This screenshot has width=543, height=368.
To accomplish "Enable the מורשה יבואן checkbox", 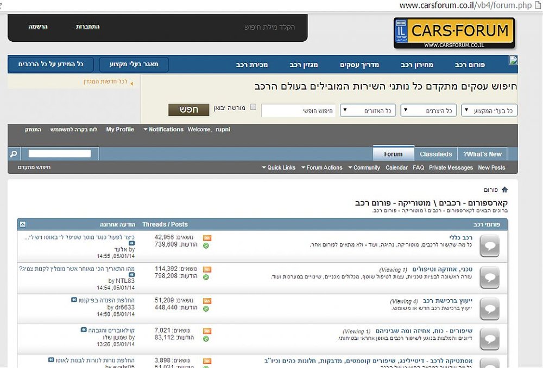I will [x=253, y=107].
